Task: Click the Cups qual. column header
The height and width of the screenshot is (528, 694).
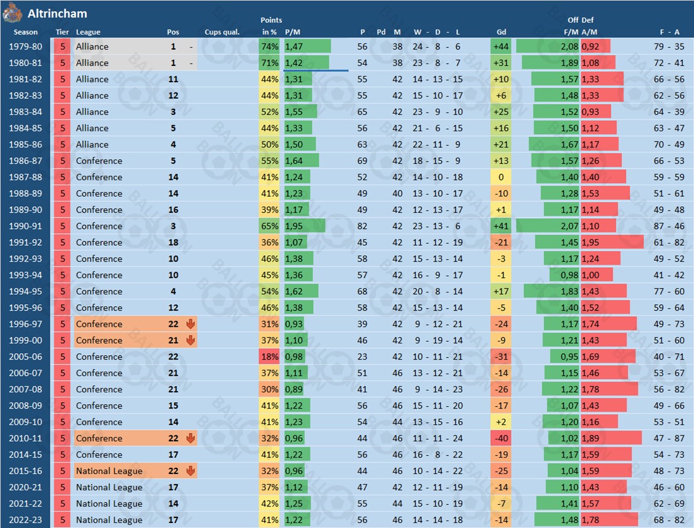Action: click(x=221, y=32)
